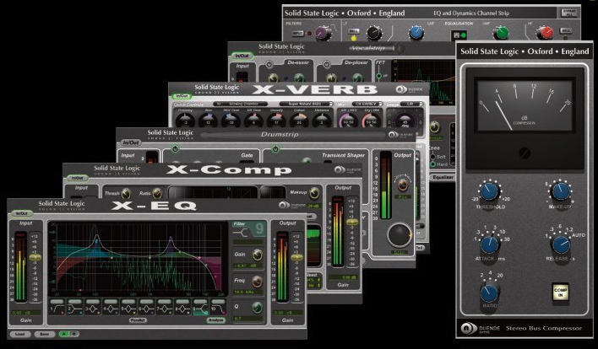The height and width of the screenshot is (349, 598).
Task: Click the X-VERB PreDelay knob
Action: click(x=185, y=121)
